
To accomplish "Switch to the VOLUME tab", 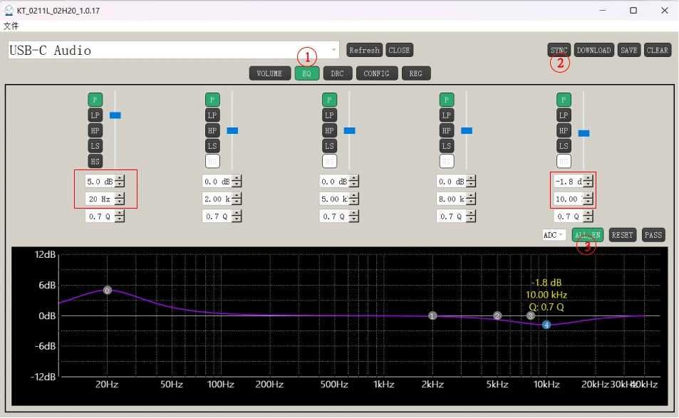I will tap(269, 73).
